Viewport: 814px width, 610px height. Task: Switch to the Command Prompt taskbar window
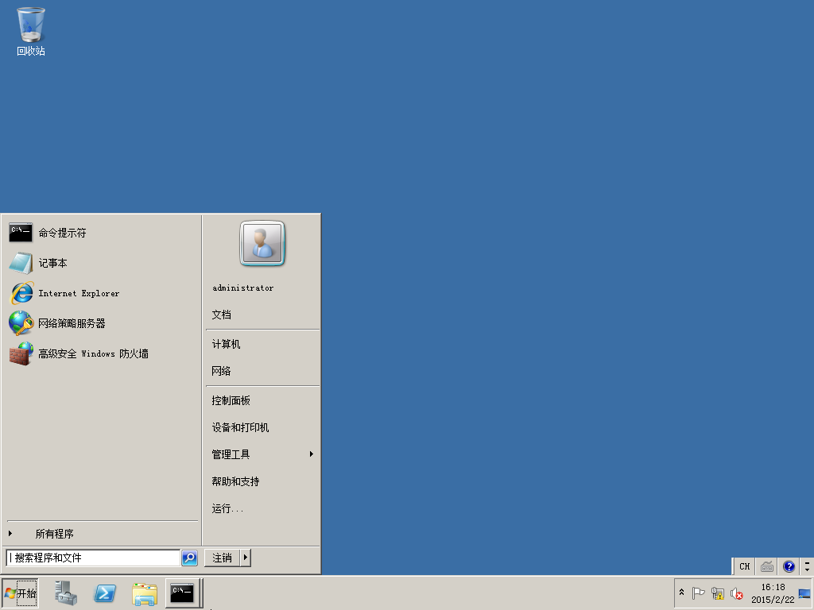point(182,593)
